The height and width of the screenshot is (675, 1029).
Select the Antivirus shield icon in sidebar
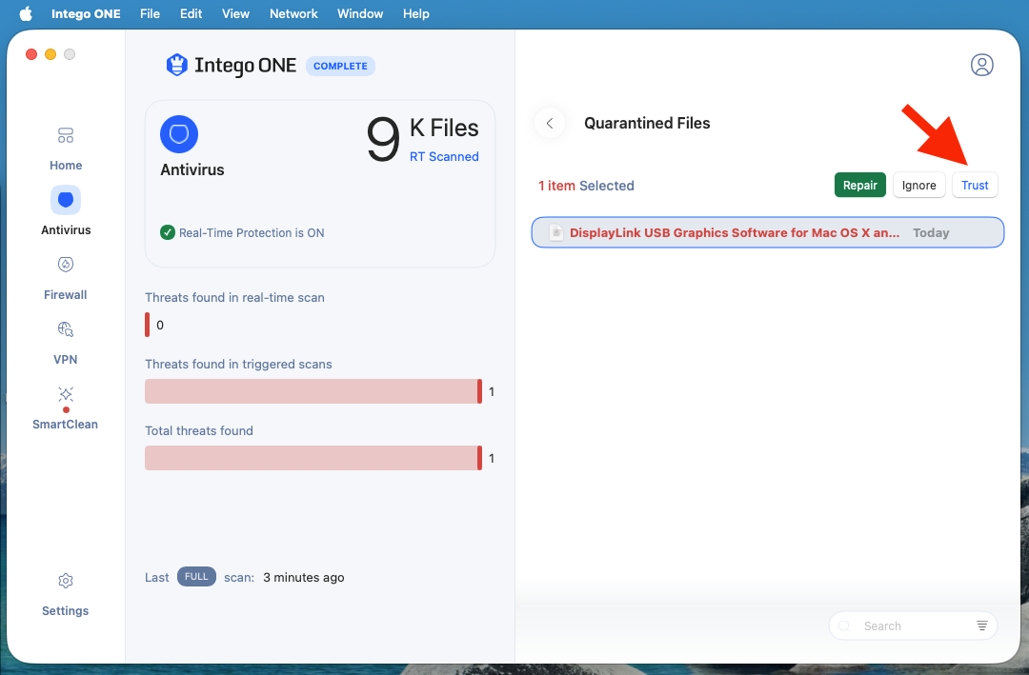[66, 200]
